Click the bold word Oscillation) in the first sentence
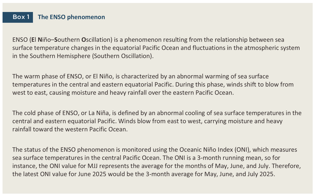 [97, 39]
